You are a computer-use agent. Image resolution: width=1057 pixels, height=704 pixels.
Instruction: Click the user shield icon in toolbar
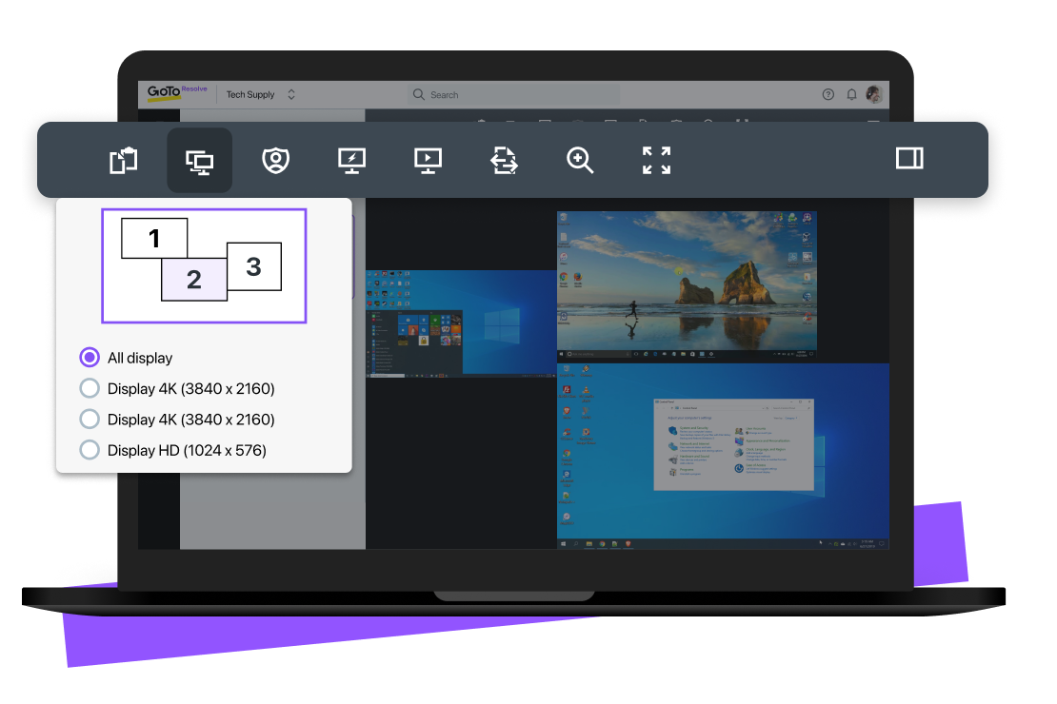pos(275,160)
